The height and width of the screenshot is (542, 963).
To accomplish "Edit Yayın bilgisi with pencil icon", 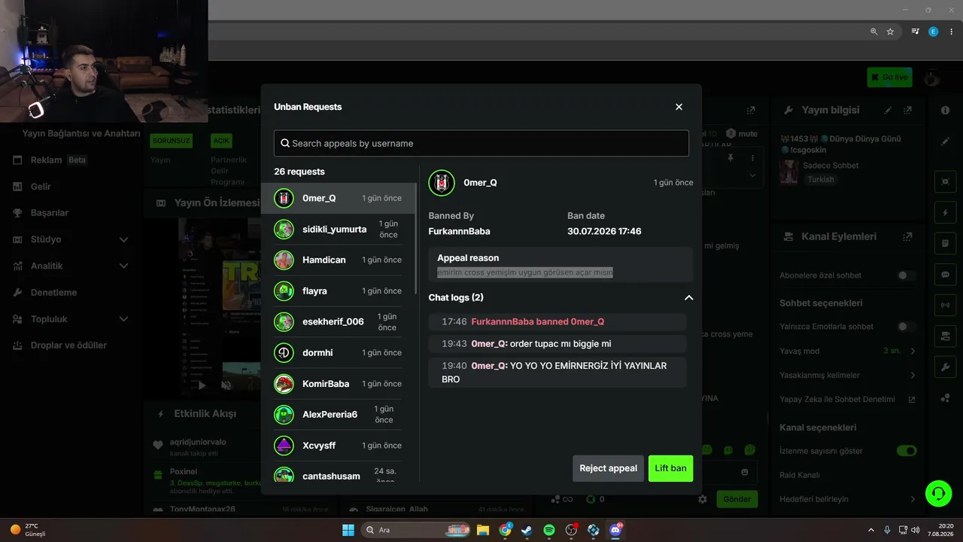I will 889,110.
